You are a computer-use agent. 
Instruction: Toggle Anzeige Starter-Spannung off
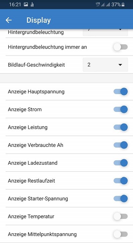121,198
